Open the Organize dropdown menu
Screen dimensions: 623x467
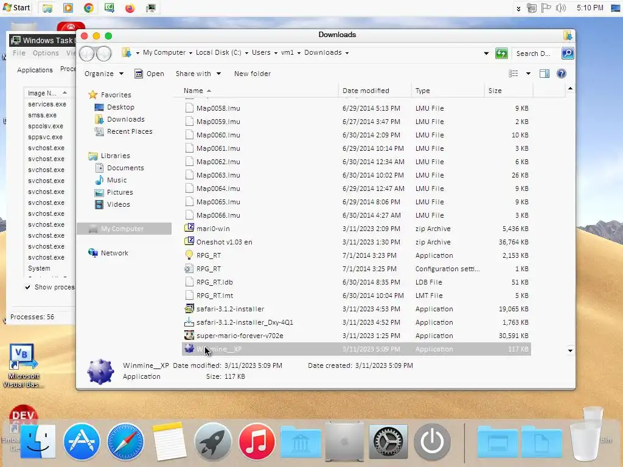tap(104, 74)
